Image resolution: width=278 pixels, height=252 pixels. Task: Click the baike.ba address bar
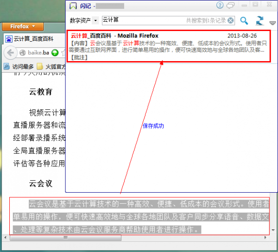(38, 53)
